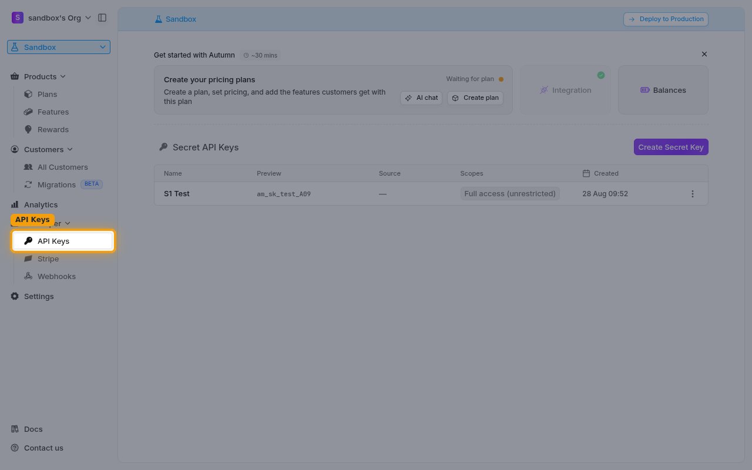Open the Integration onboarding step
Screen dimensions: 752x470
point(565,90)
